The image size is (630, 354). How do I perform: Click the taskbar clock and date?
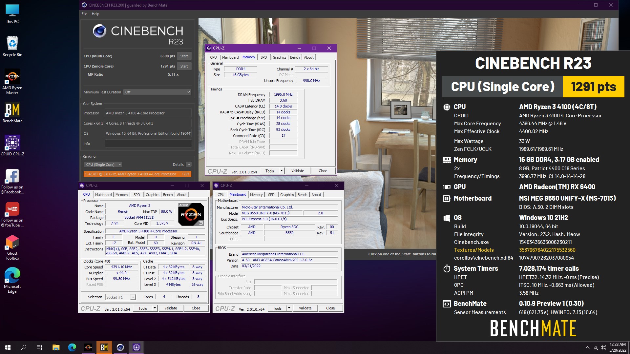[x=618, y=347]
